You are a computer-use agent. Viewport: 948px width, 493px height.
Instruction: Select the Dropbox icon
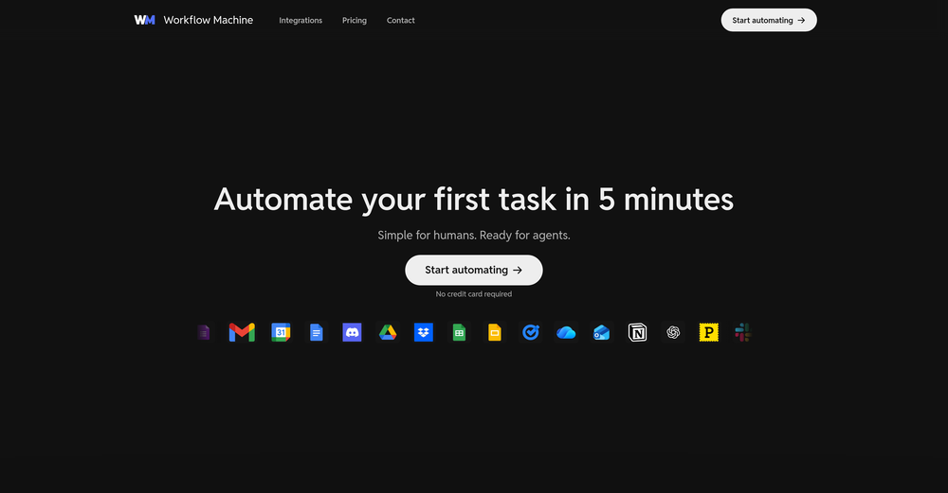pyautogui.click(x=424, y=332)
